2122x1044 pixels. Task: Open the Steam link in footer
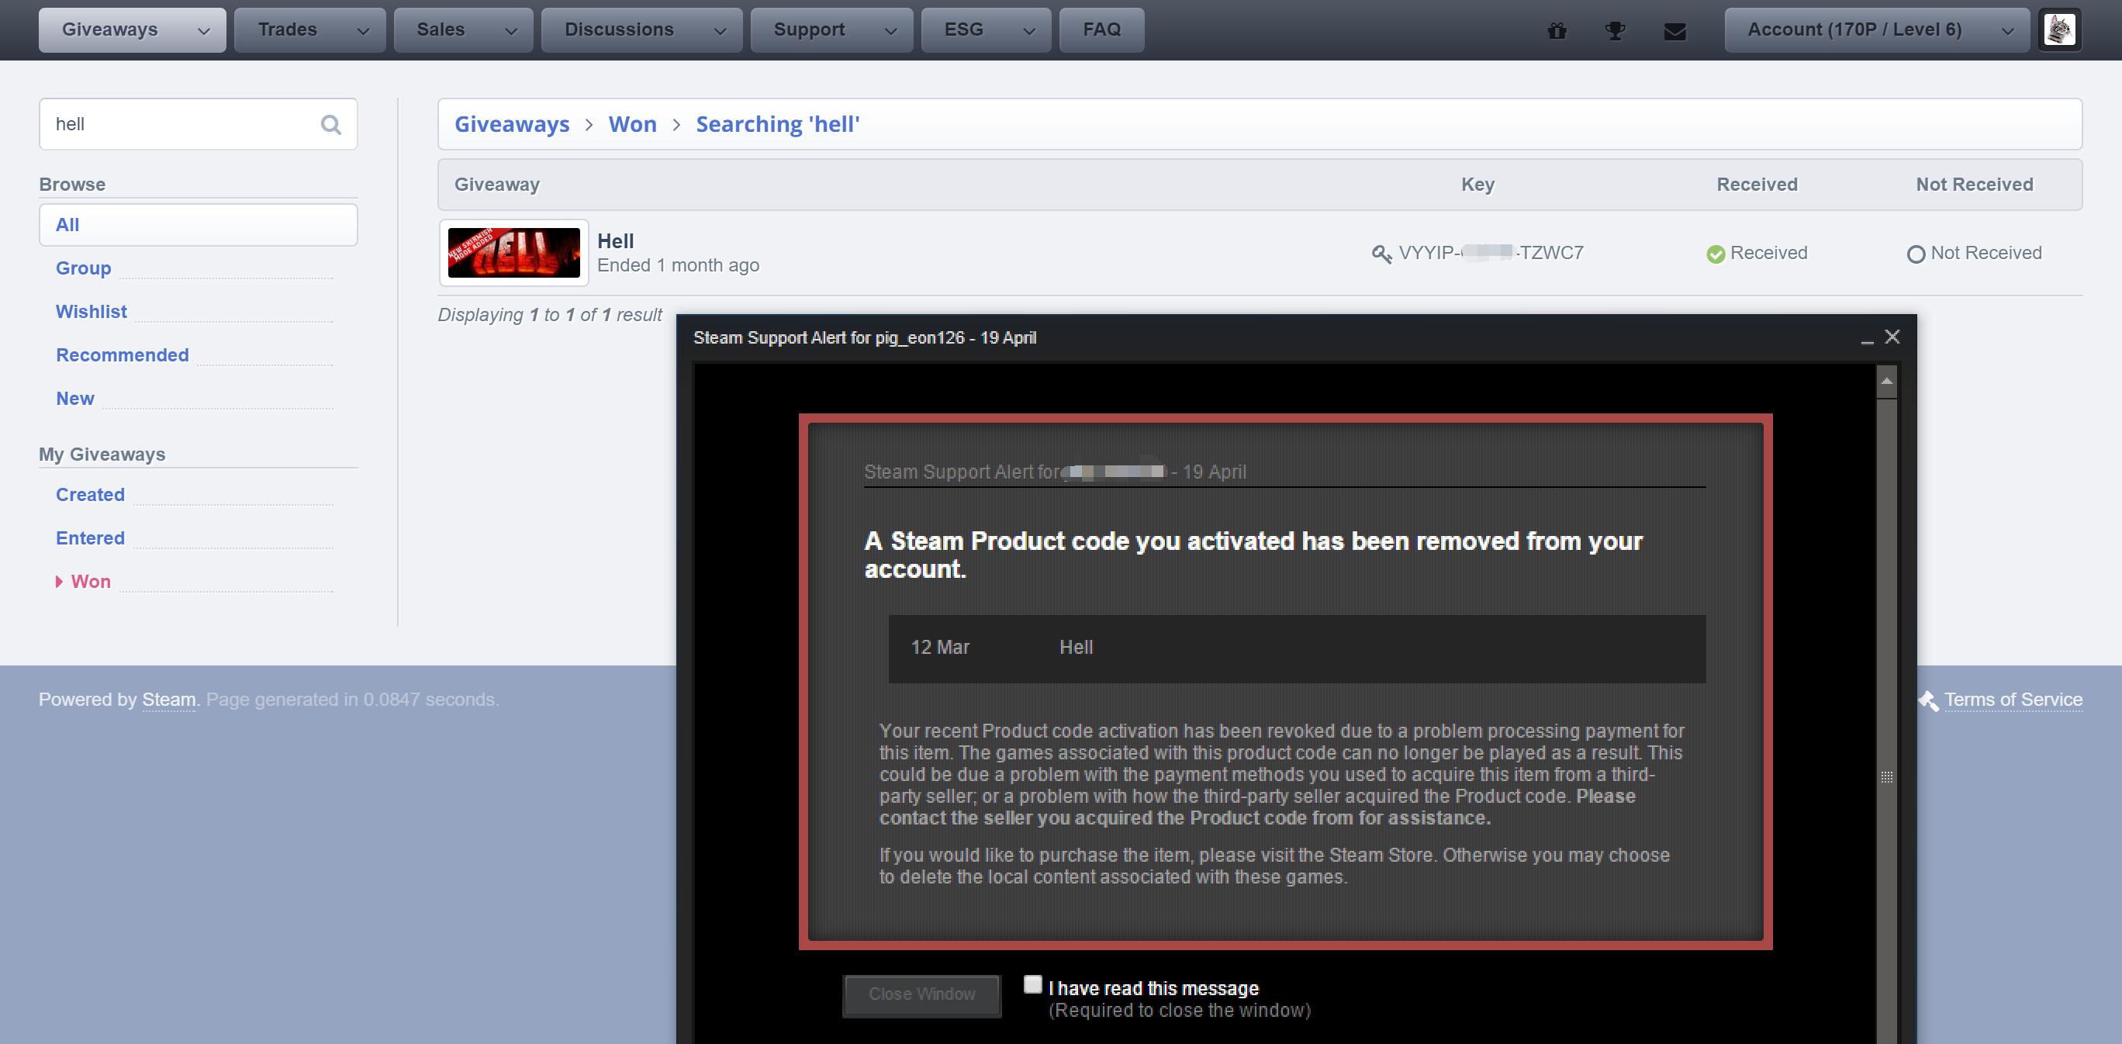pyautogui.click(x=169, y=700)
